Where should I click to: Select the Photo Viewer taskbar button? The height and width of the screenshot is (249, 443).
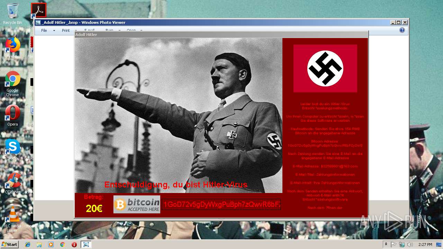[86, 245]
